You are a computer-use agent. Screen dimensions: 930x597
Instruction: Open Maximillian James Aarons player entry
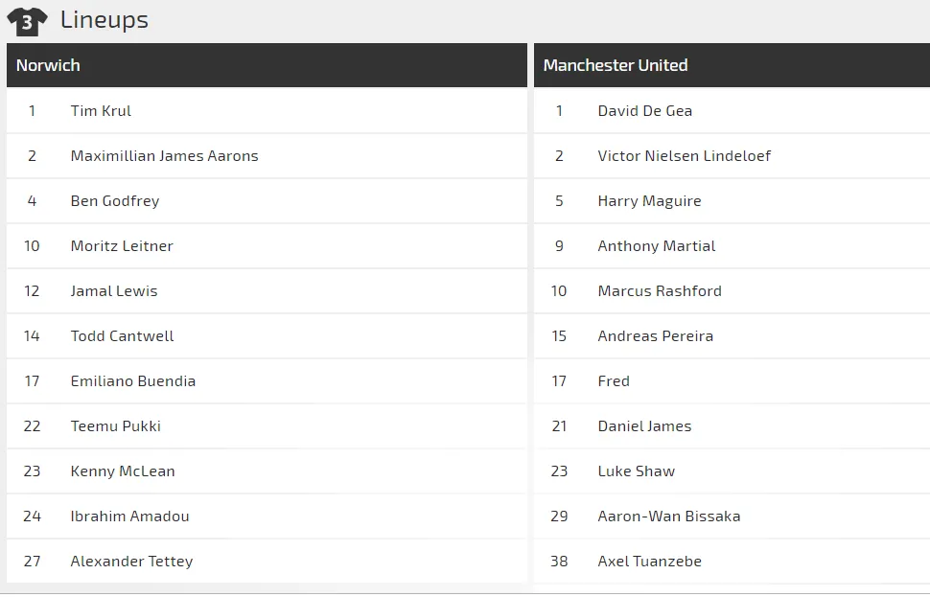pos(164,156)
